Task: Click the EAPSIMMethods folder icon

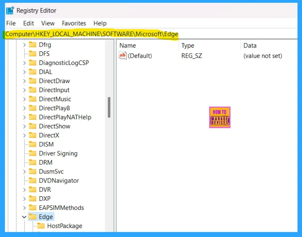Action: [32, 207]
